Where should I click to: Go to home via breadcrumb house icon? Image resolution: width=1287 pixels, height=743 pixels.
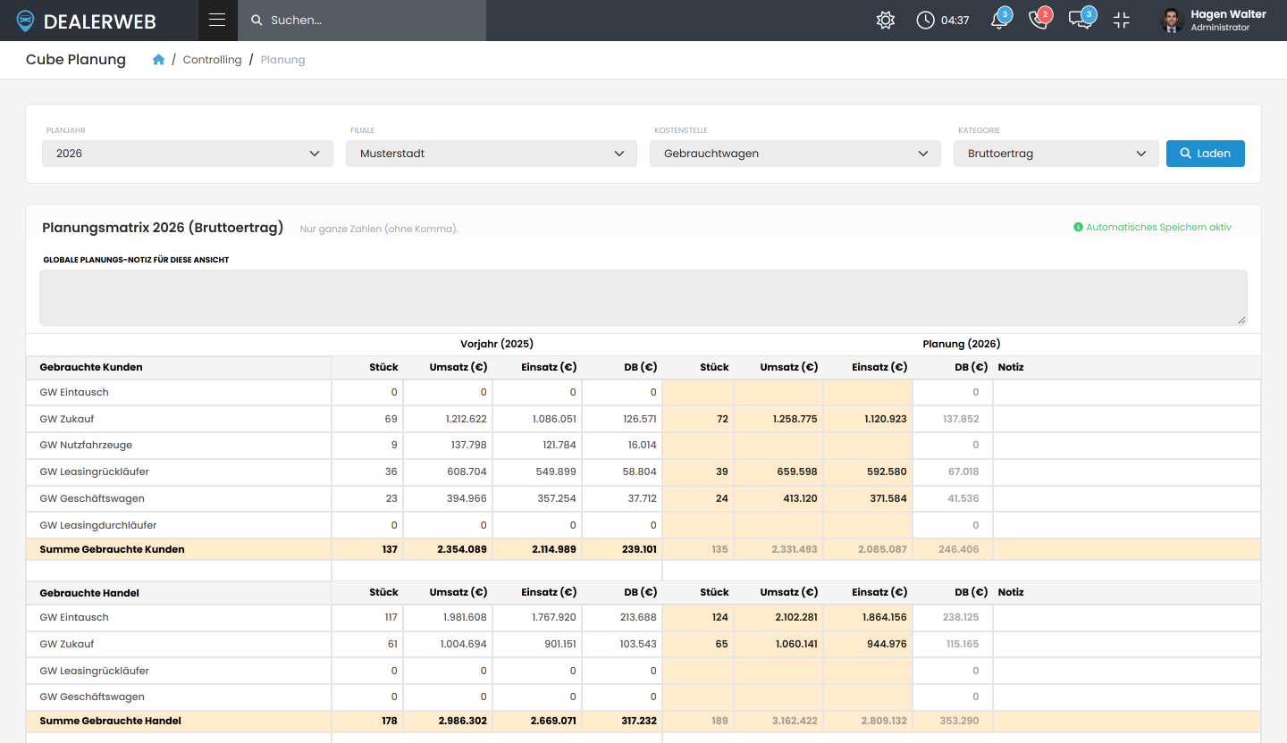point(158,60)
